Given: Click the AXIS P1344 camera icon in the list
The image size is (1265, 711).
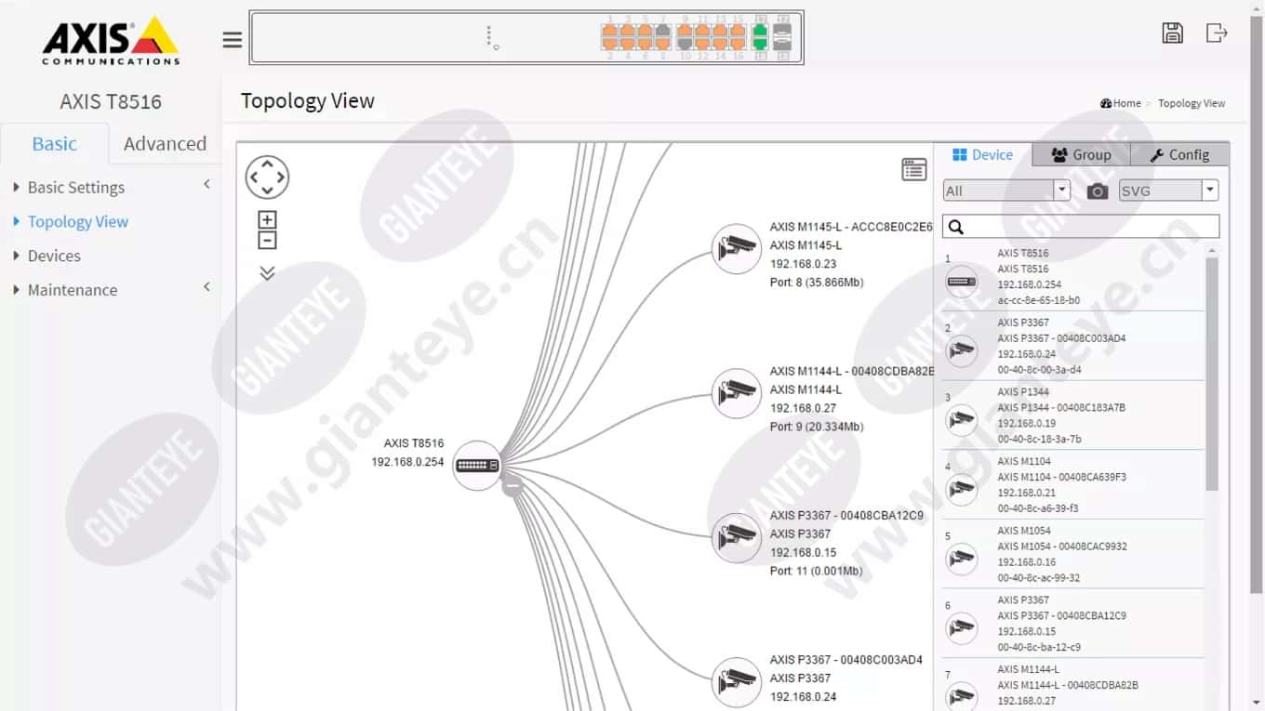Looking at the screenshot, I should click(962, 421).
